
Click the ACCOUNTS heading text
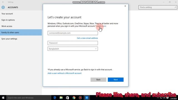tap(13, 7)
